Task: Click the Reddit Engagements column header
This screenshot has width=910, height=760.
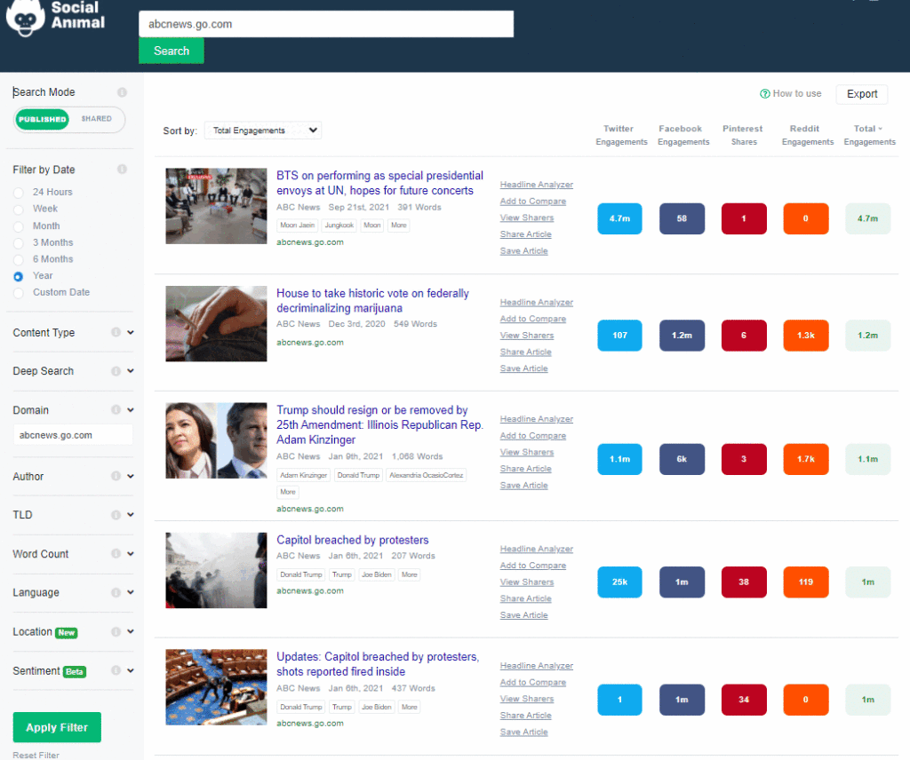Action: pyautogui.click(x=807, y=135)
